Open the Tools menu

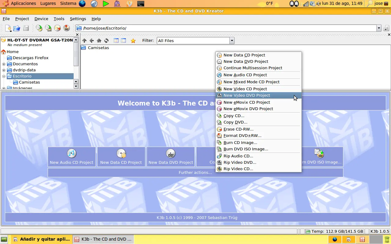59,19
